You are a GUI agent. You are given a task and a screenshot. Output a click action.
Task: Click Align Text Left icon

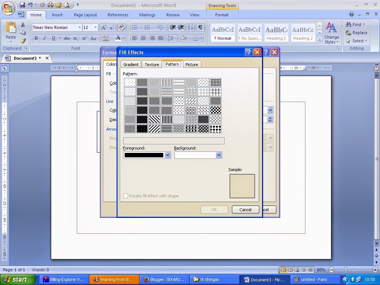[x=134, y=38]
